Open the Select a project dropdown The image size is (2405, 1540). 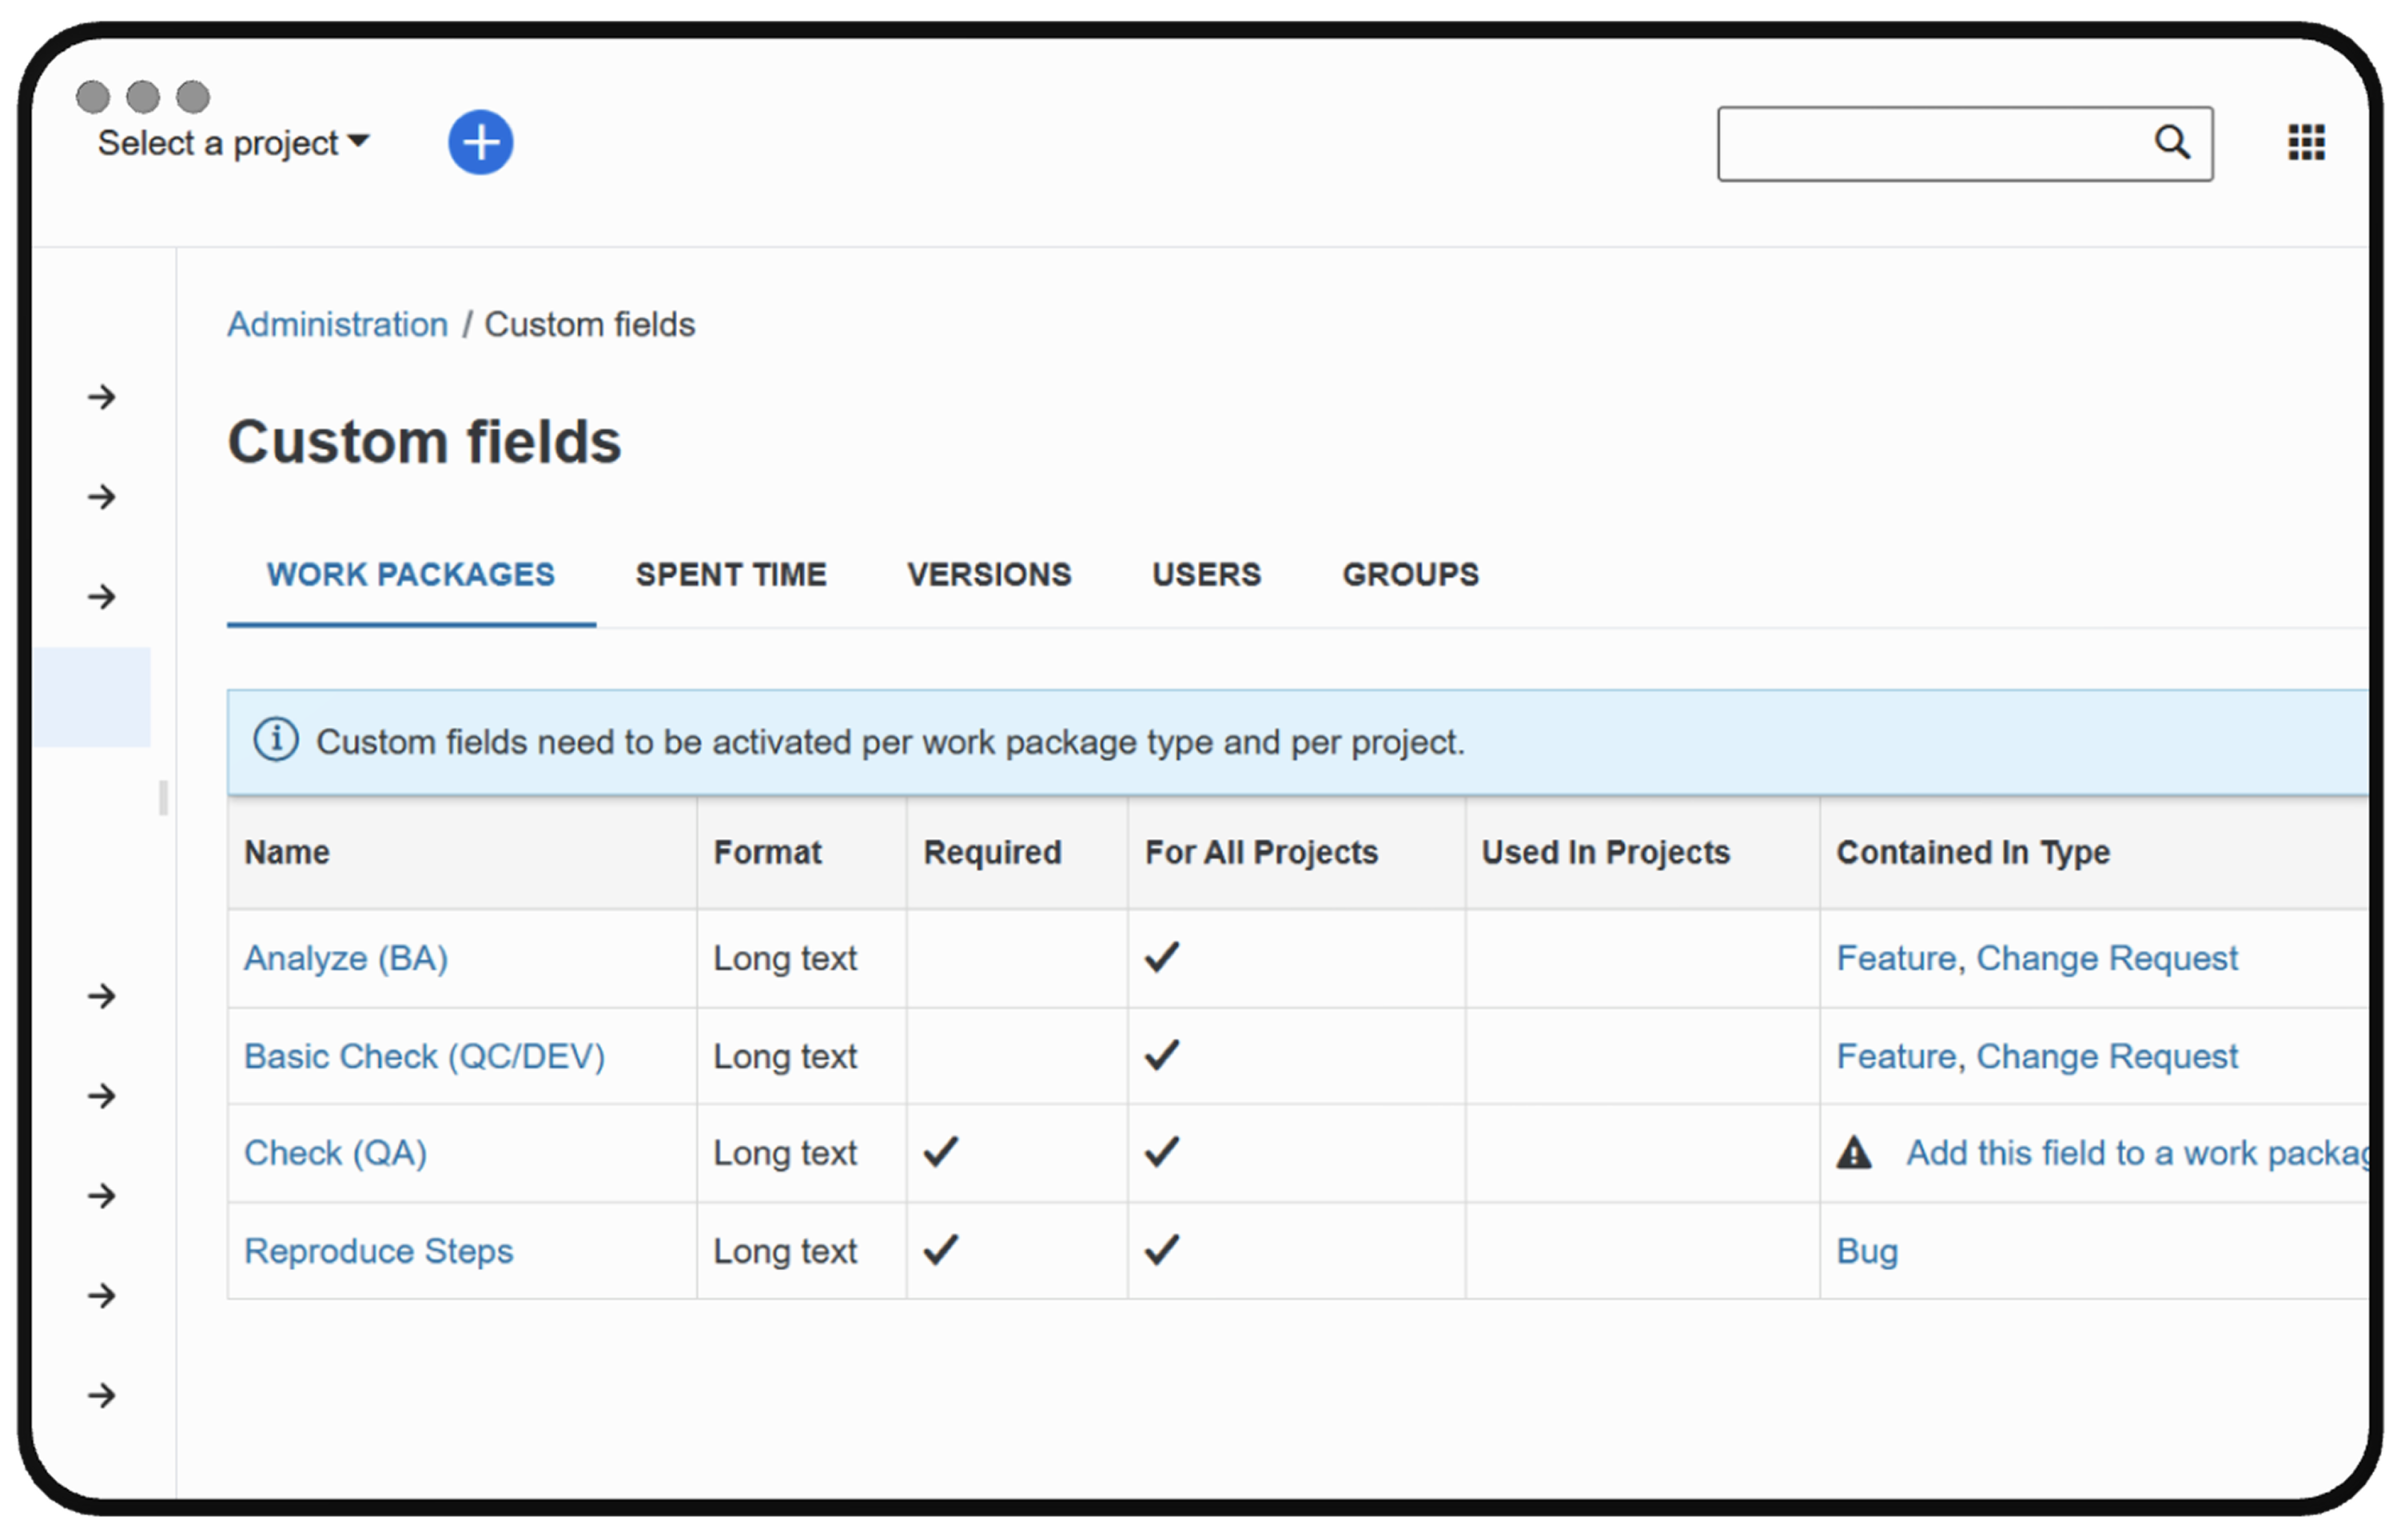click(233, 143)
